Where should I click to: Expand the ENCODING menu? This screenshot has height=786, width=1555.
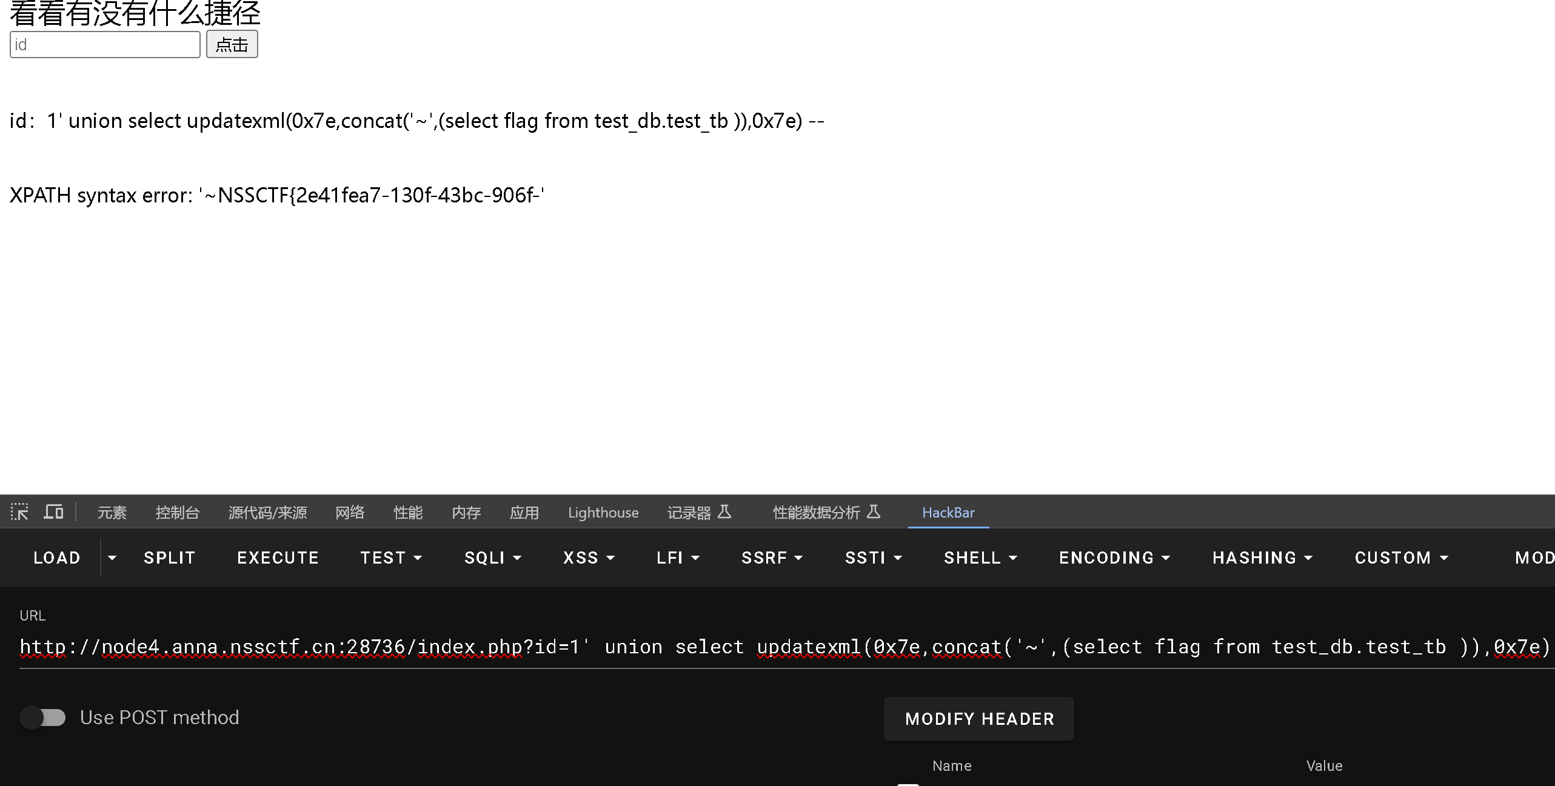(x=1114, y=558)
